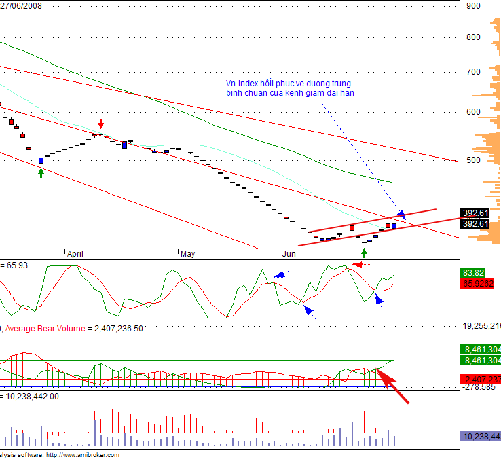Click the red dashed left-pointing arrow
The image size is (501, 459).
[x=361, y=265]
